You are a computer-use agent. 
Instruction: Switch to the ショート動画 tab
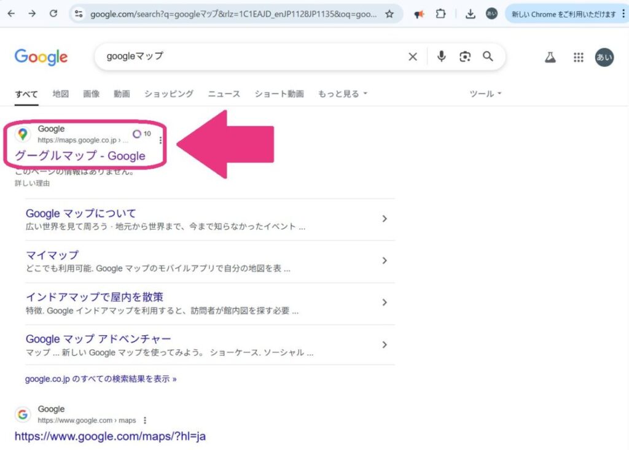pyautogui.click(x=279, y=94)
